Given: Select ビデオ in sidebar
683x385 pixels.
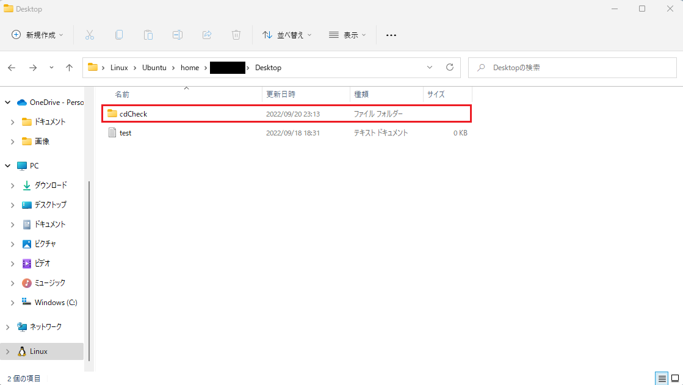Looking at the screenshot, I should pyautogui.click(x=37, y=264).
